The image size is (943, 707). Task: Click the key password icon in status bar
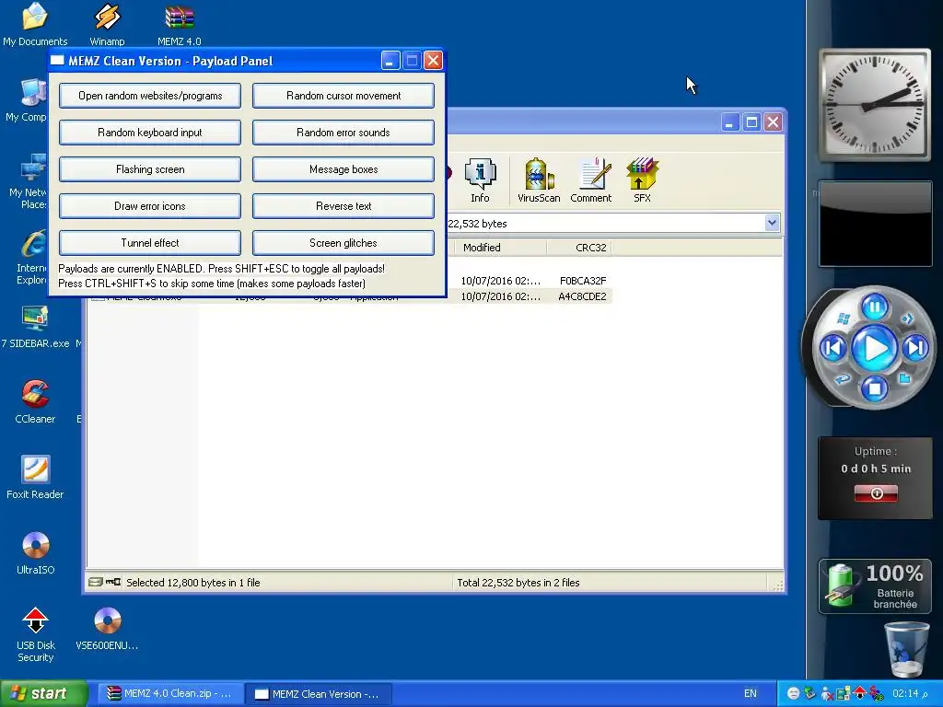[113, 582]
